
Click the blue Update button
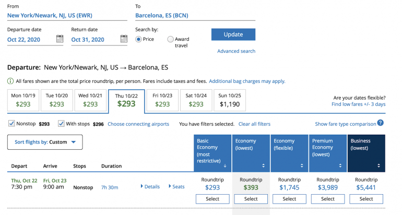pyautogui.click(x=233, y=34)
